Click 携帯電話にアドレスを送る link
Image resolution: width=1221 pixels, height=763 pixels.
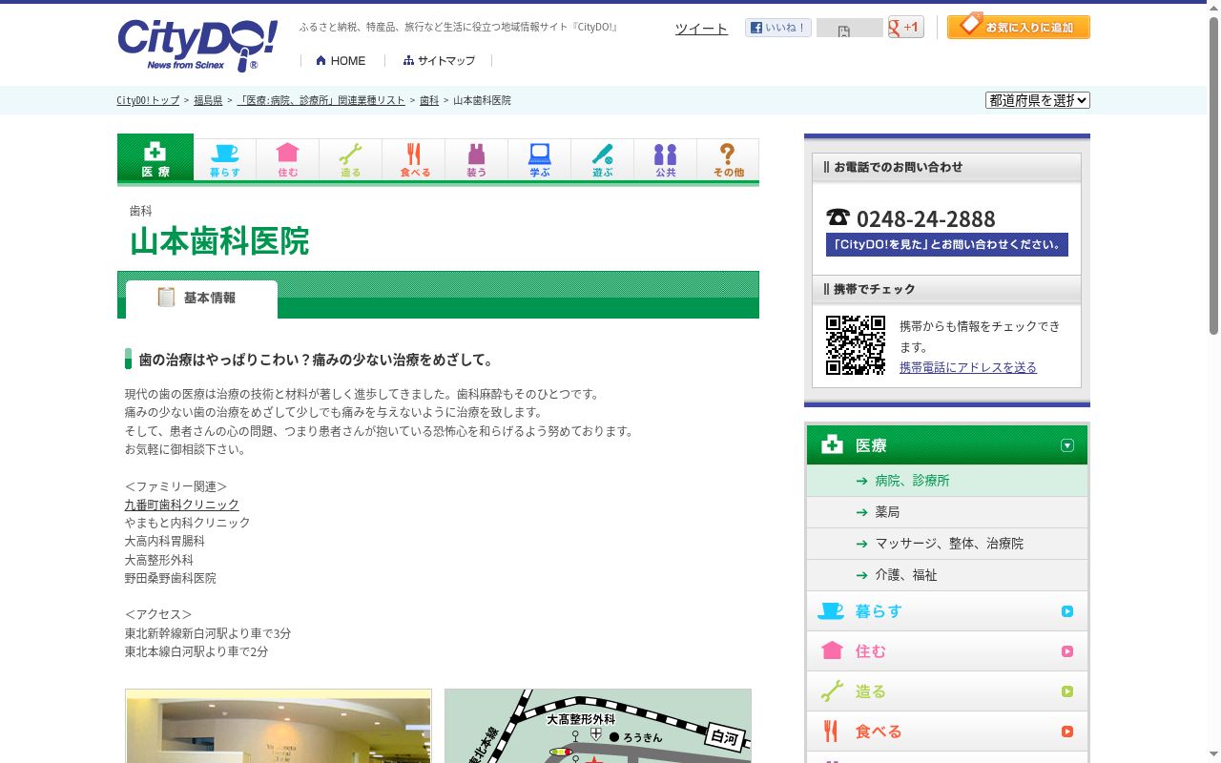[968, 367]
